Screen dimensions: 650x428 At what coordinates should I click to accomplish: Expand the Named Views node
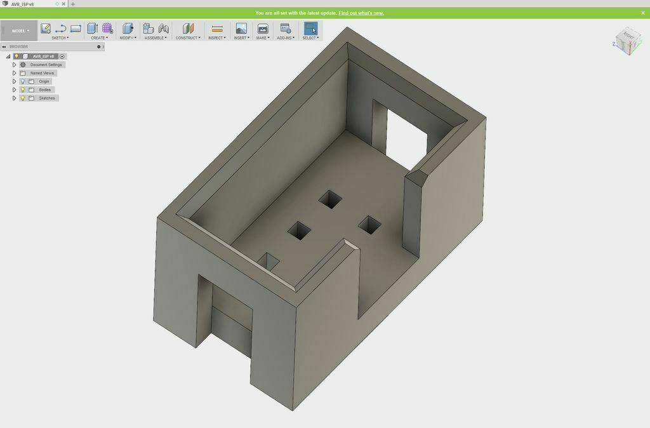click(x=14, y=73)
